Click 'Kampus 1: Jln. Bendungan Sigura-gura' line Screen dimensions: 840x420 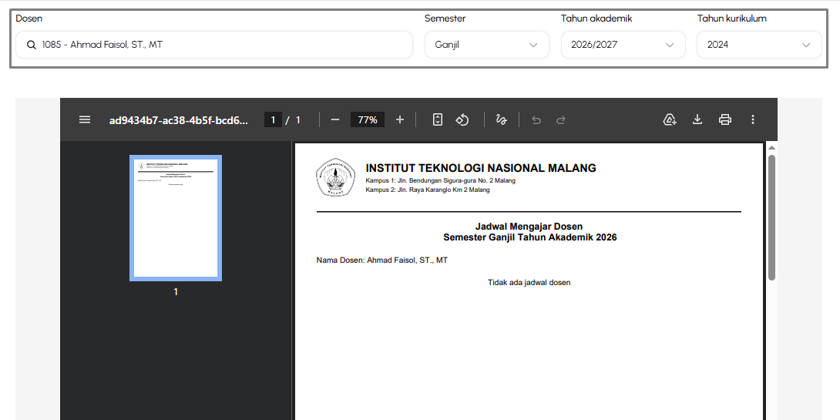tap(440, 180)
